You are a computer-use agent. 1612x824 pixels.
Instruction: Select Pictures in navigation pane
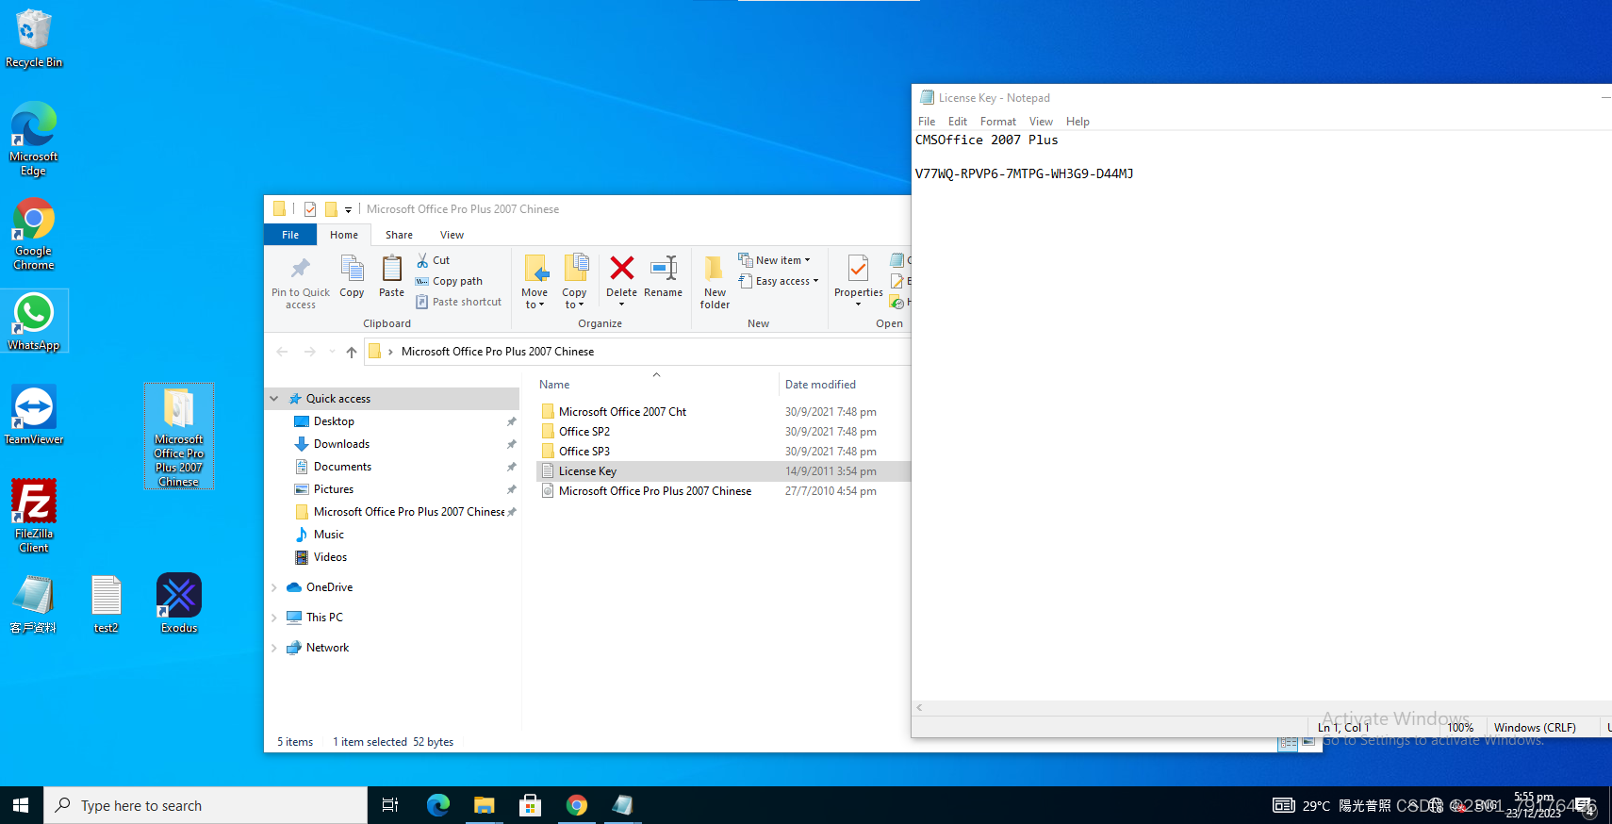(x=334, y=489)
